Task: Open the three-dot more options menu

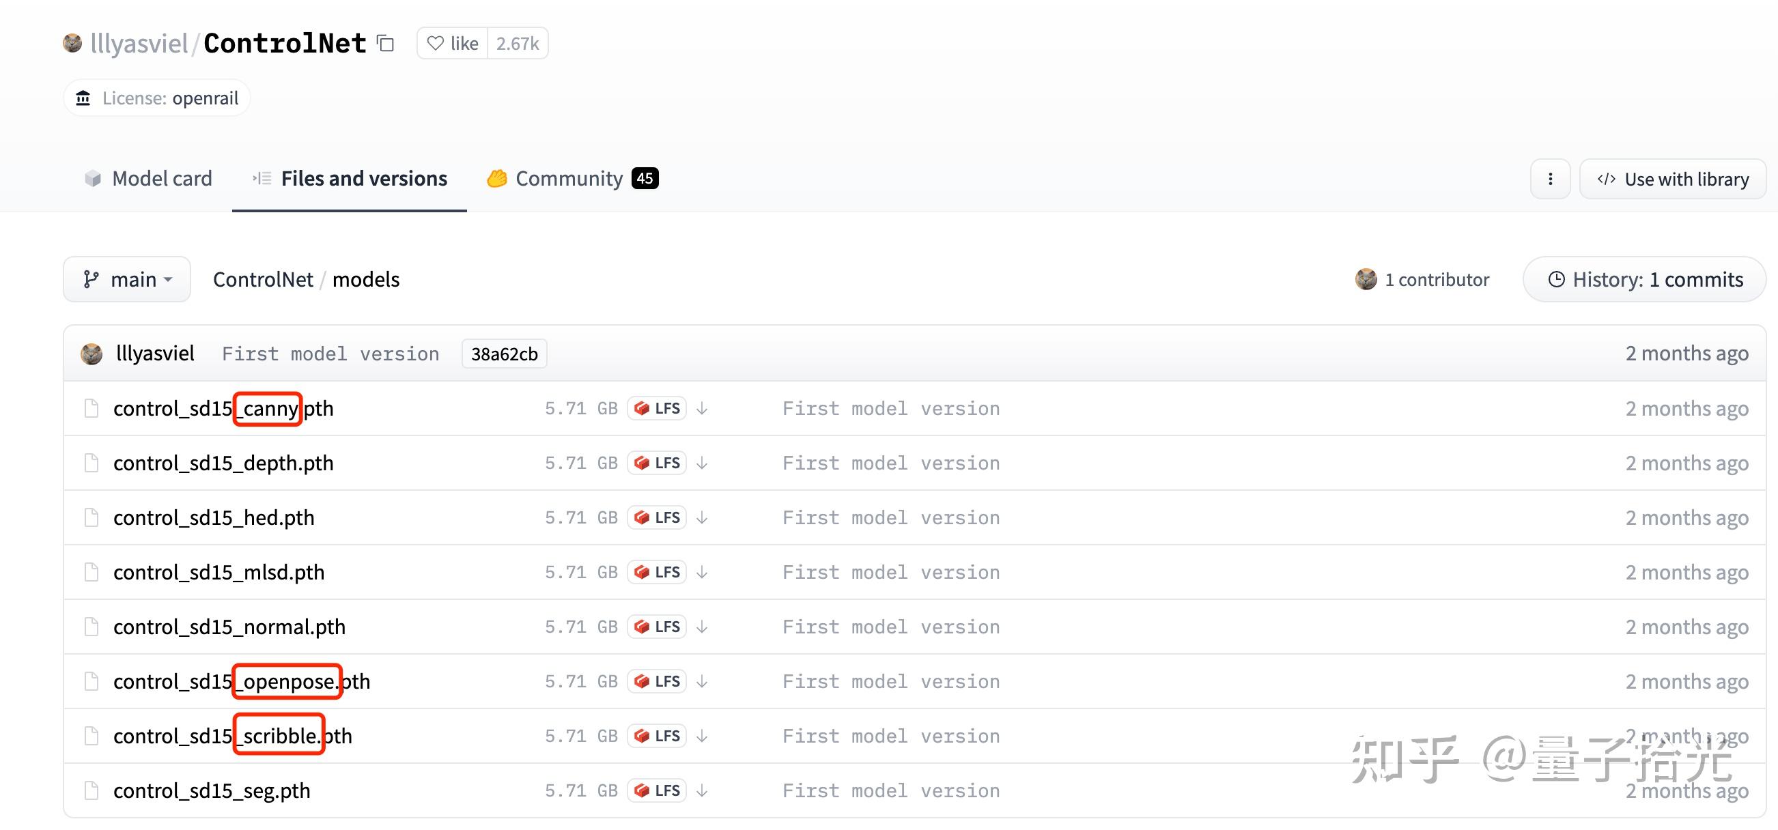Action: (1549, 180)
